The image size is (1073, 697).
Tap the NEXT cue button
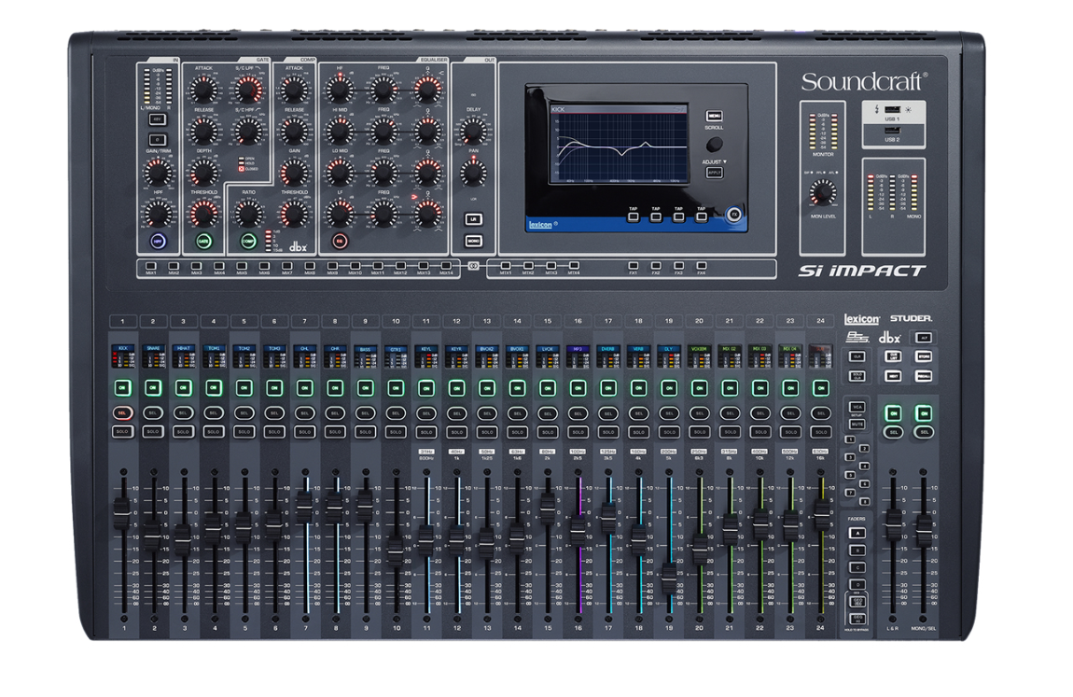pos(892,375)
